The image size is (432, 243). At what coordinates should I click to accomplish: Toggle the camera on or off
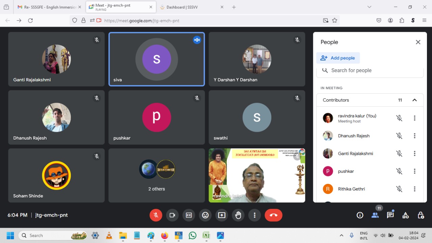tap(172, 215)
